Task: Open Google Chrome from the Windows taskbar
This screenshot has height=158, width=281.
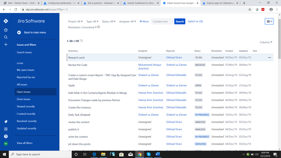Action: (140, 154)
